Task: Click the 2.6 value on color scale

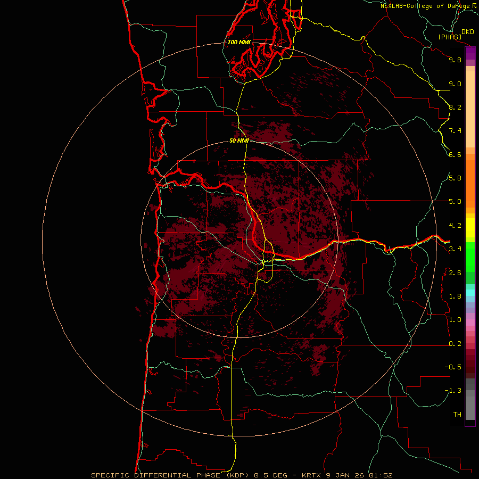Action: [x=455, y=273]
